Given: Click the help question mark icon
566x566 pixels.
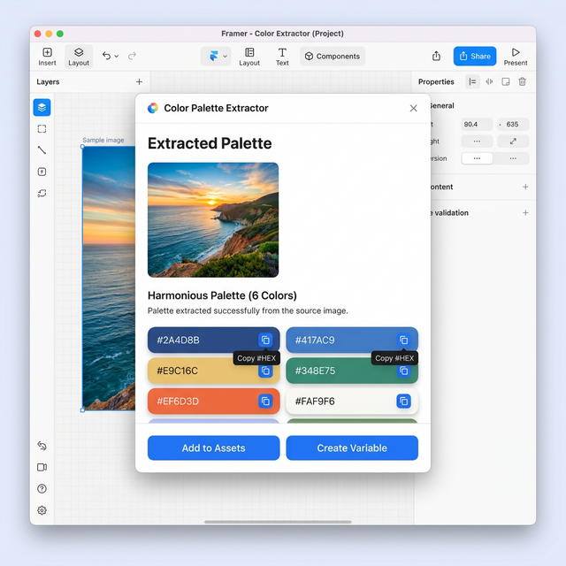Looking at the screenshot, I should point(42,488).
